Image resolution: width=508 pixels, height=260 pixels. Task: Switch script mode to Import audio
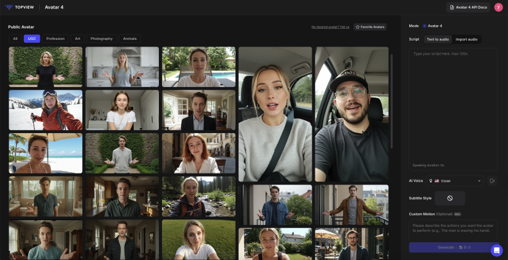click(466, 39)
